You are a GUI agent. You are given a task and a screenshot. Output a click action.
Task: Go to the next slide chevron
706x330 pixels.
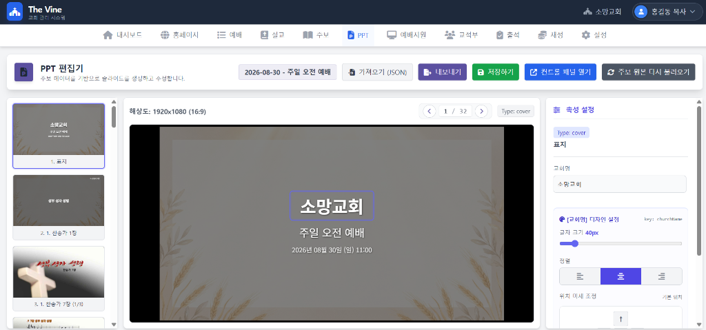tap(481, 111)
